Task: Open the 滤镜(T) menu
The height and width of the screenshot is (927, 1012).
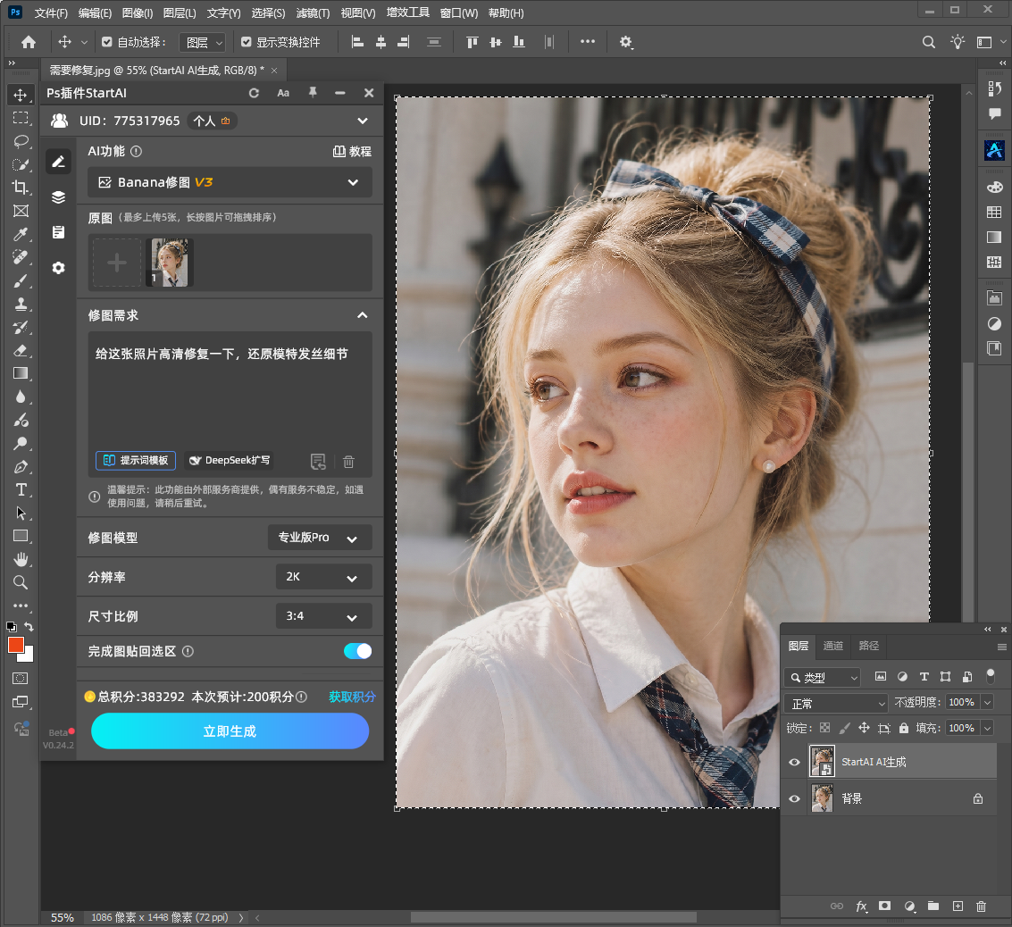Action: [x=313, y=13]
